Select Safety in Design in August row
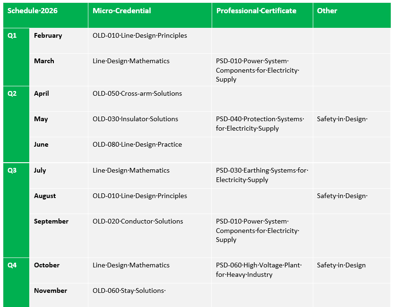The width and height of the screenshot is (395, 307). click(342, 196)
